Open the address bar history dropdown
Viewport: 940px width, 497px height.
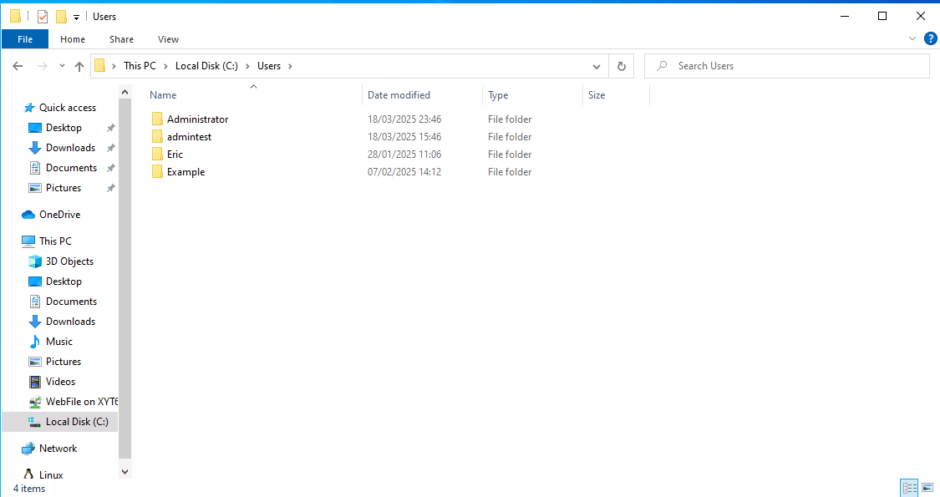coord(597,66)
